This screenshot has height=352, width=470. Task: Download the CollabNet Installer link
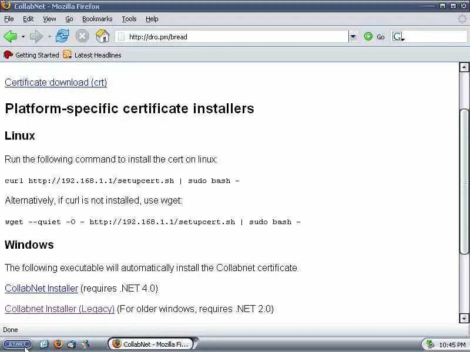pos(41,288)
